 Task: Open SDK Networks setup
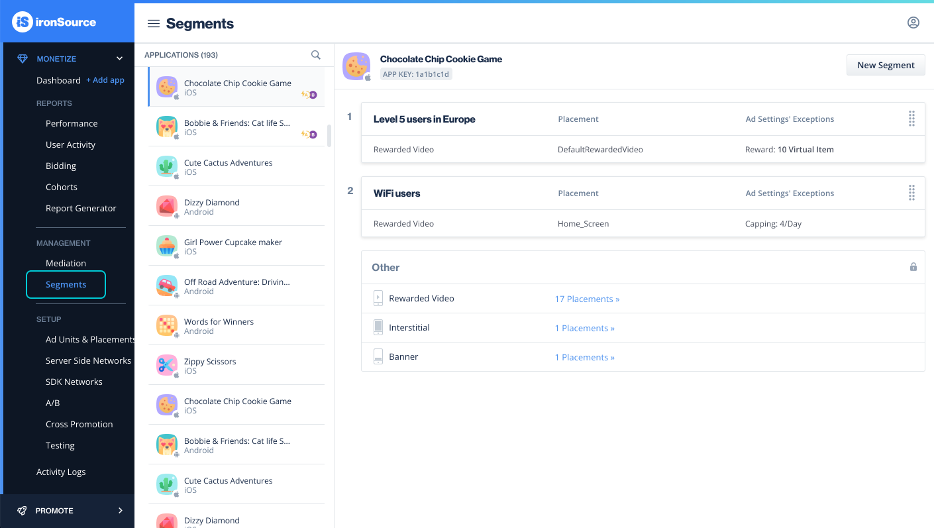click(74, 382)
